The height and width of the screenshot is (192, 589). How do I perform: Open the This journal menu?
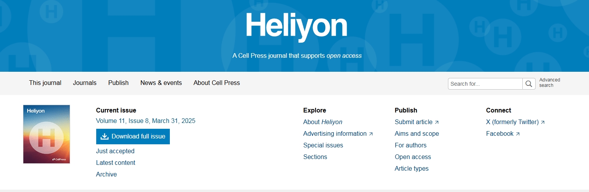coord(45,83)
